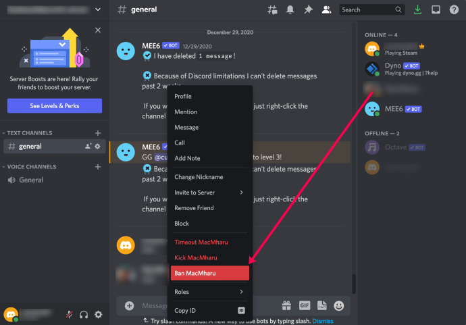Choose Change Nickname in the context menu
The image size is (466, 325).
pyautogui.click(x=210, y=177)
